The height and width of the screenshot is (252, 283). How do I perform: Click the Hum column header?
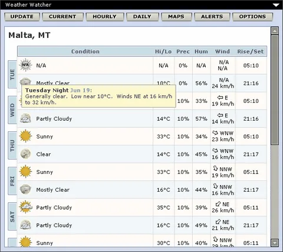pyautogui.click(x=201, y=51)
